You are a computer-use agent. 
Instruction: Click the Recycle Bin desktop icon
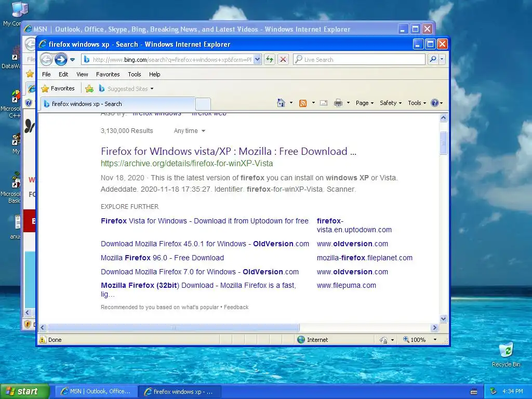[x=506, y=355]
